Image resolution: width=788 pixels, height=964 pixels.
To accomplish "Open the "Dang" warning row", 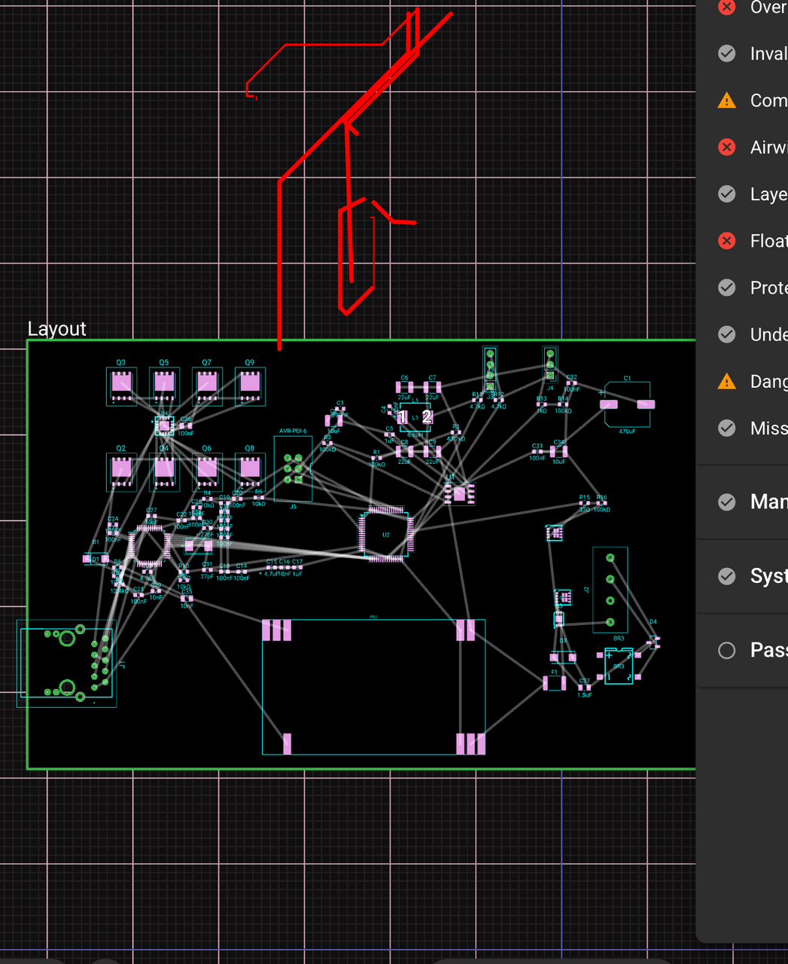I will click(743, 381).
